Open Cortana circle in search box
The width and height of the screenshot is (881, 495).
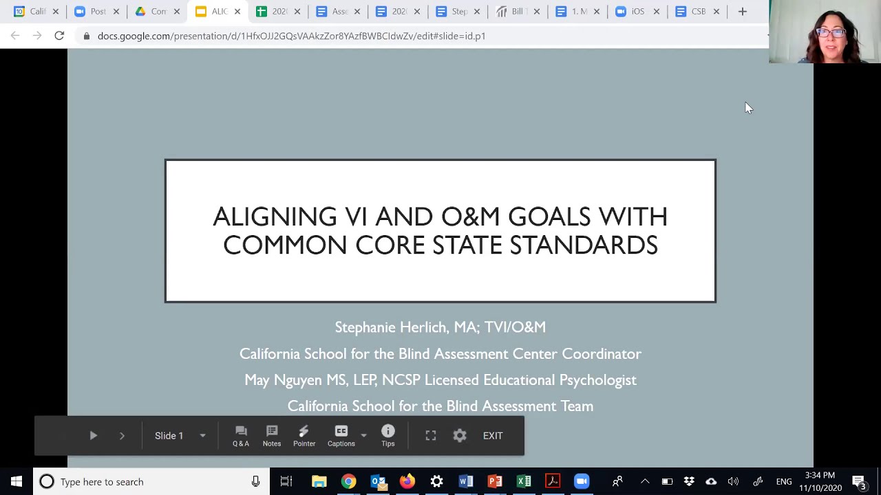pyautogui.click(x=47, y=482)
